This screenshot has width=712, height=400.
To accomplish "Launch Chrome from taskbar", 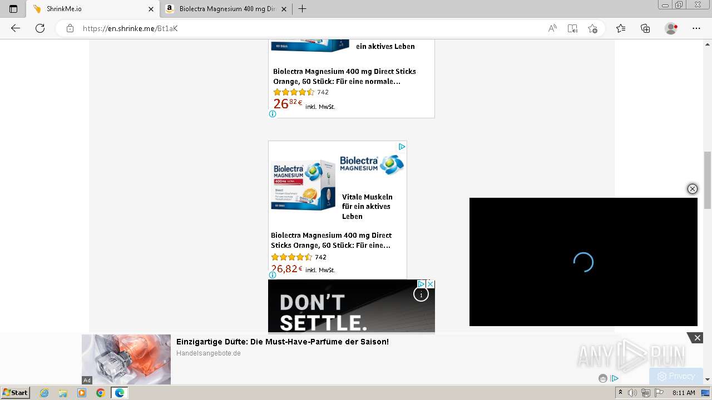I will coord(101,393).
